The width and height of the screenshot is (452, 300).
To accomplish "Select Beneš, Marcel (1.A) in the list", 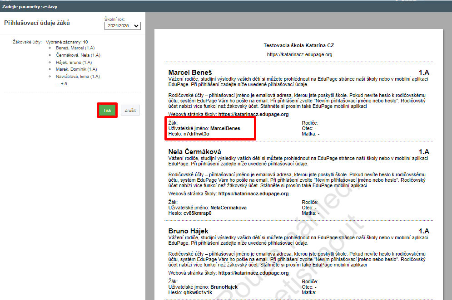I will (x=75, y=48).
